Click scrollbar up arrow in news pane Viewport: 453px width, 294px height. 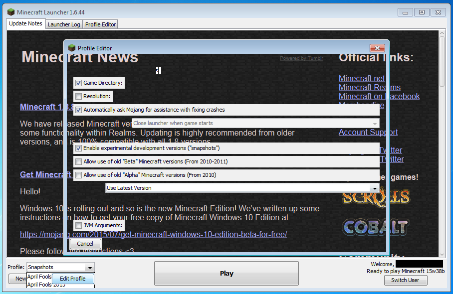pyautogui.click(x=442, y=33)
